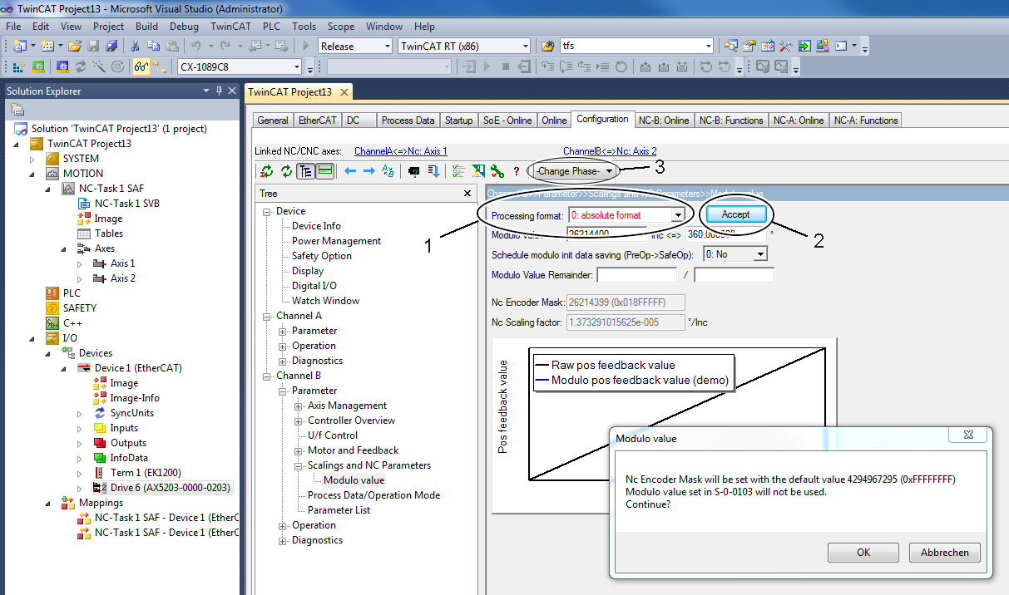Click the translate characters icon in drive toolbar

point(388,171)
